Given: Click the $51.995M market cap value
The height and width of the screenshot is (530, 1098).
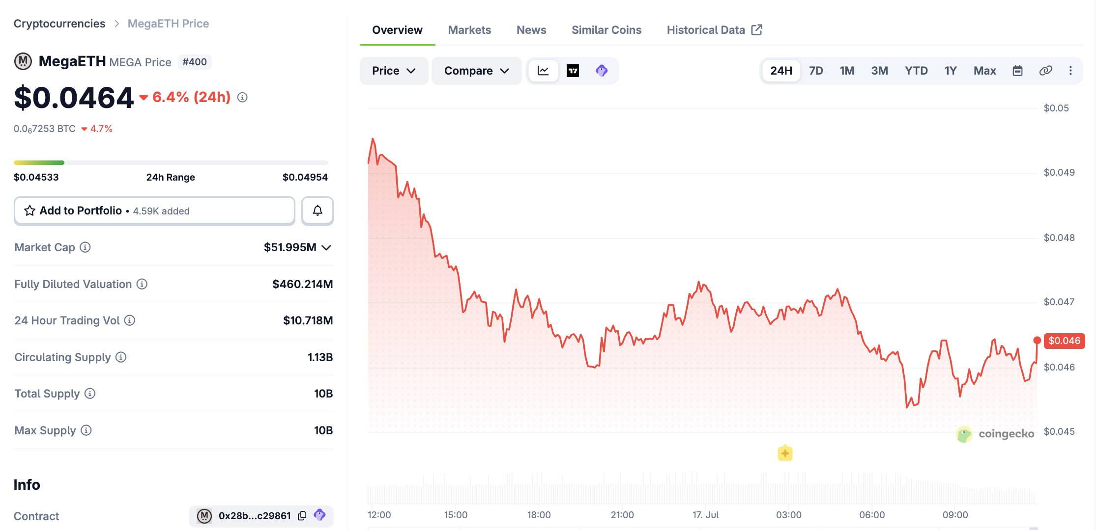Looking at the screenshot, I should 290,247.
